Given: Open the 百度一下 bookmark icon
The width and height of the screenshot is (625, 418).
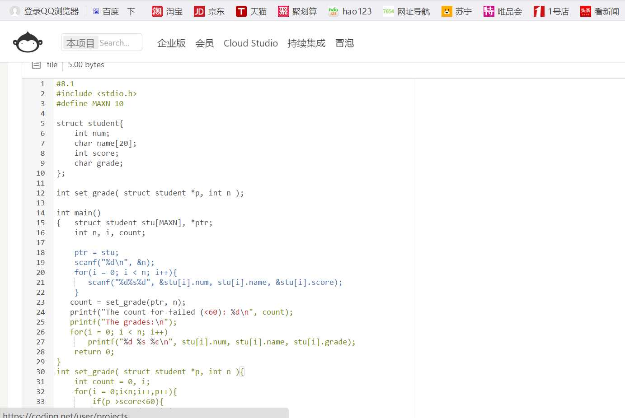Looking at the screenshot, I should (96, 11).
